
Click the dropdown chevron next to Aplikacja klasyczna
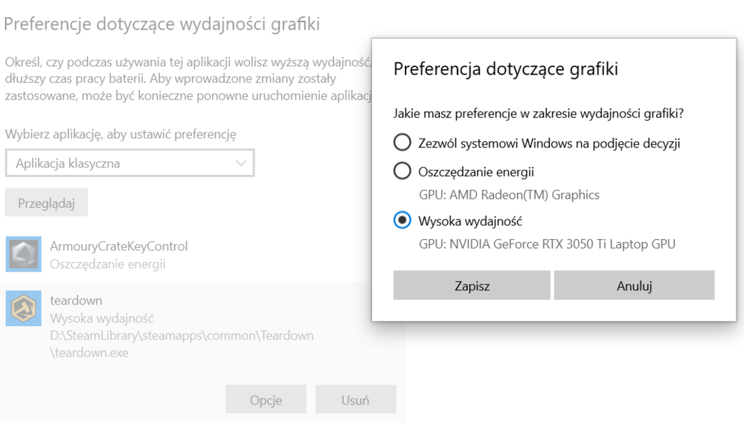click(x=240, y=162)
